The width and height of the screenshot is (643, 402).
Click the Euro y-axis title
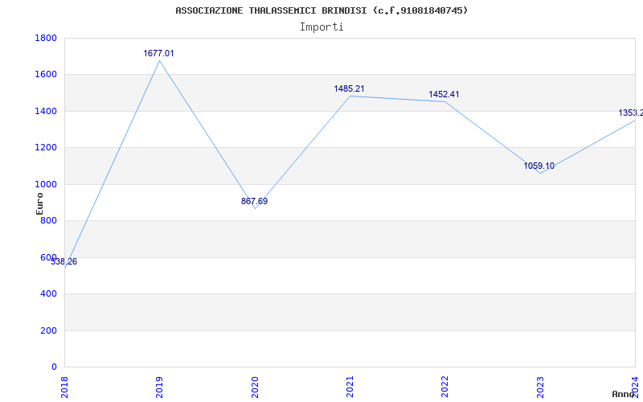coord(39,203)
